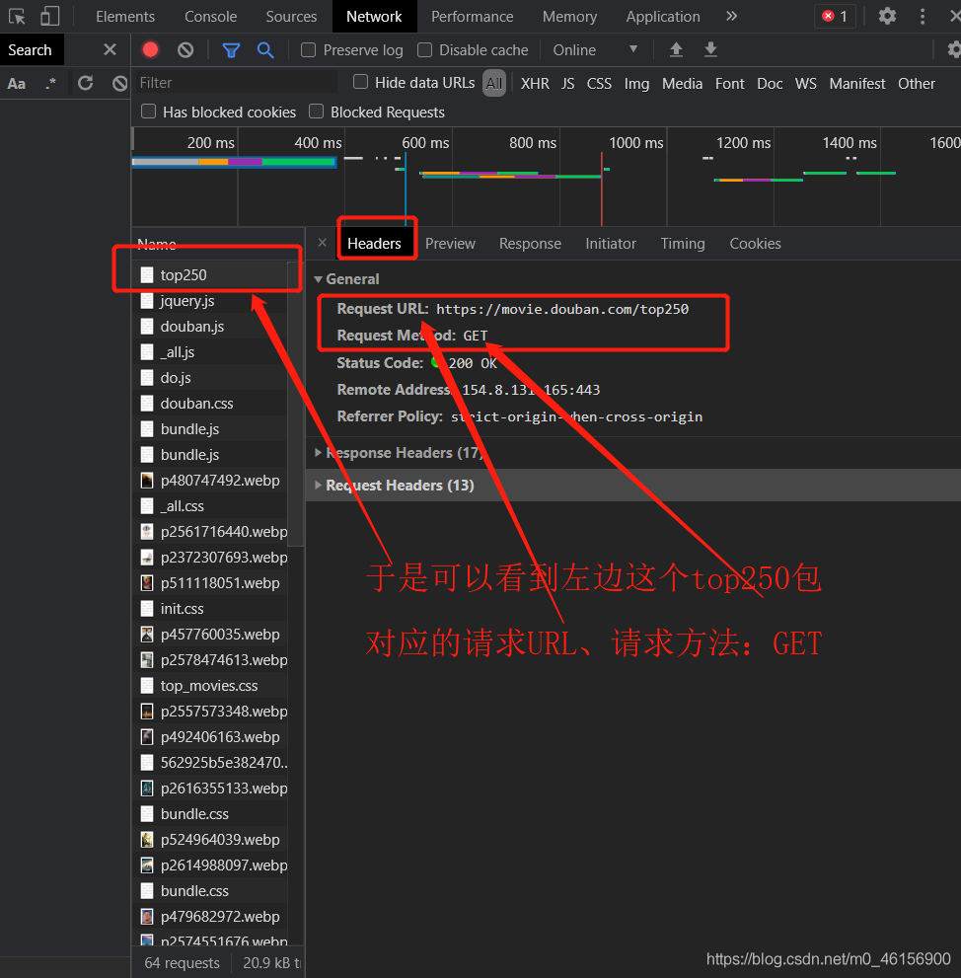Filter requests by Img
This screenshot has width=961, height=978.
pos(636,83)
